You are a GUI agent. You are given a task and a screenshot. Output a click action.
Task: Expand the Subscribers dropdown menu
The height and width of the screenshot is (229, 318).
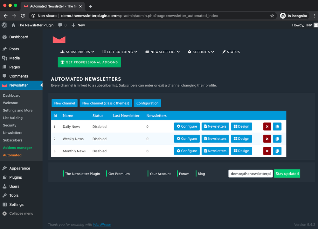pos(77,52)
